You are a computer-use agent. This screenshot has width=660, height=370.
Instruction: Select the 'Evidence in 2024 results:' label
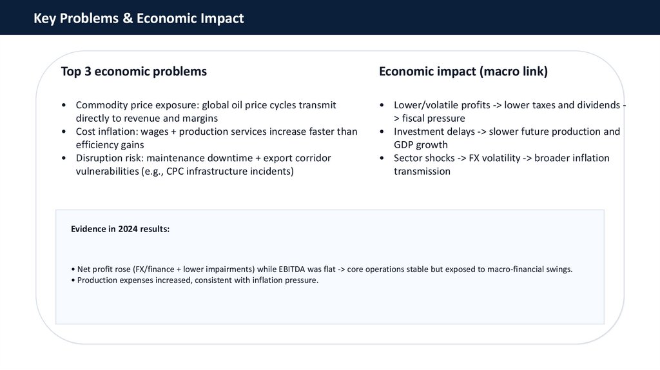point(120,229)
